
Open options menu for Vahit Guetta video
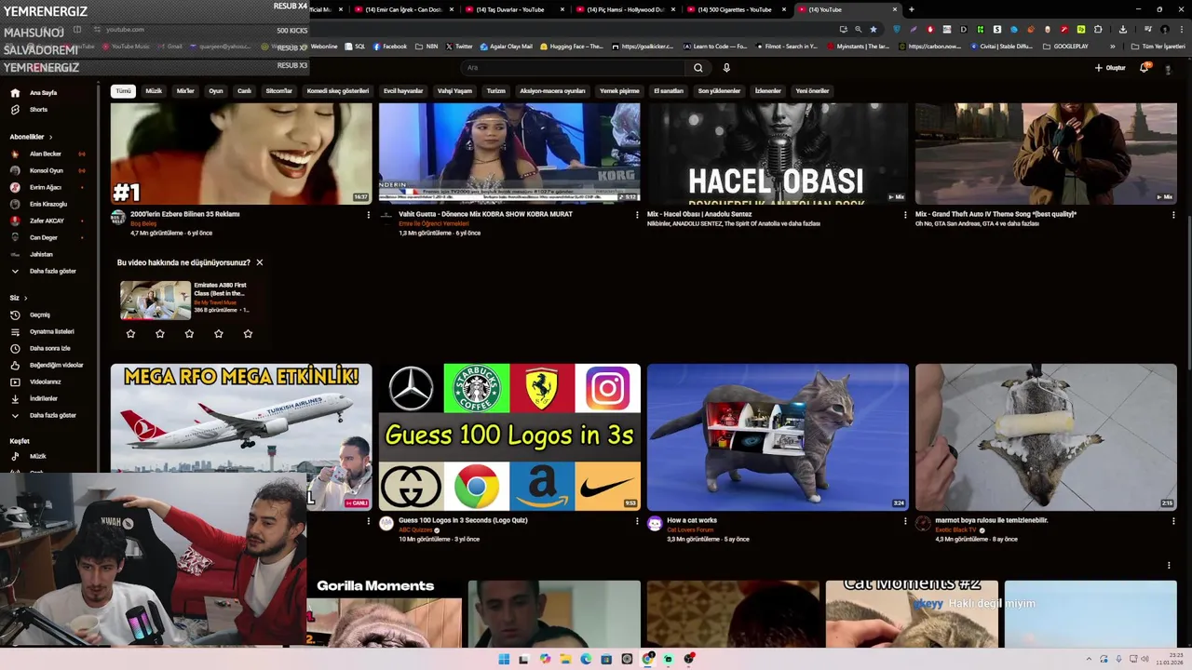[x=637, y=215]
